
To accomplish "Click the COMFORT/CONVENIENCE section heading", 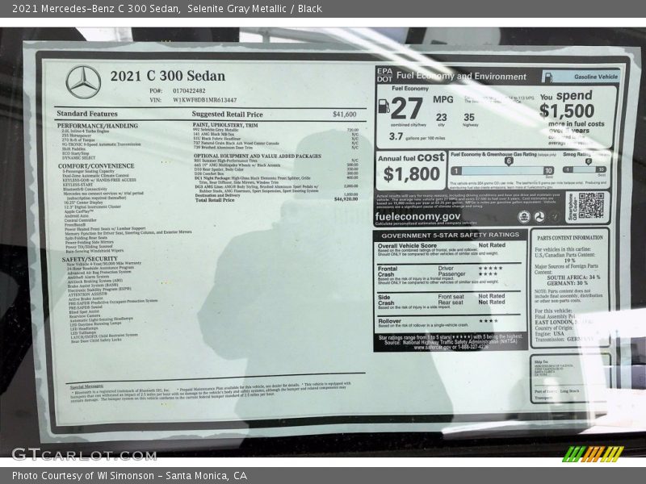I will click(96, 166).
